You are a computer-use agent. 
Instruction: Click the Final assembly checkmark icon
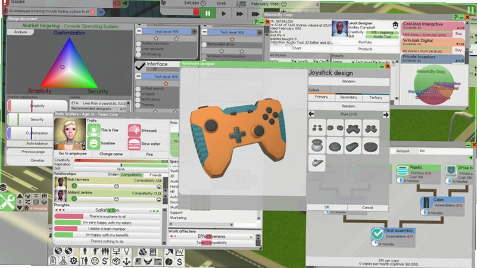pos(377,234)
